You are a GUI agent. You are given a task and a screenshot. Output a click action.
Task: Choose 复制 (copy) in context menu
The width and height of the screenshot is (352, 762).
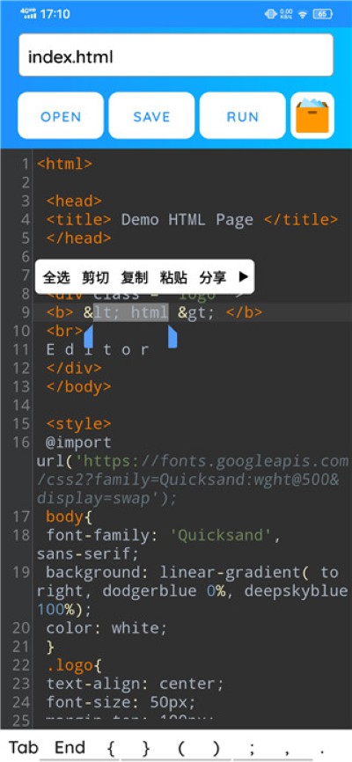(134, 277)
